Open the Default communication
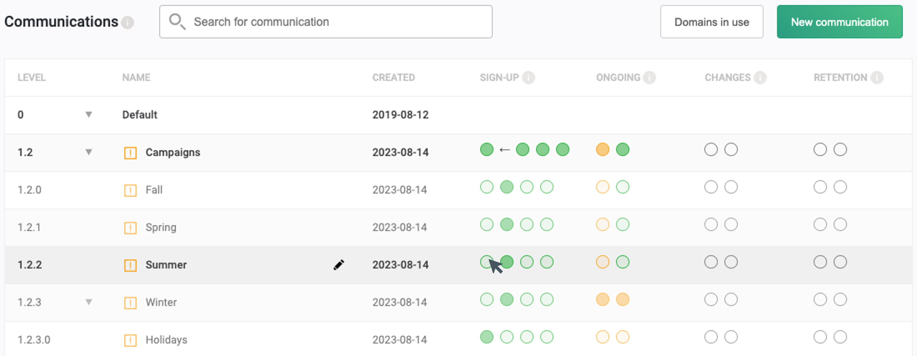 (140, 115)
